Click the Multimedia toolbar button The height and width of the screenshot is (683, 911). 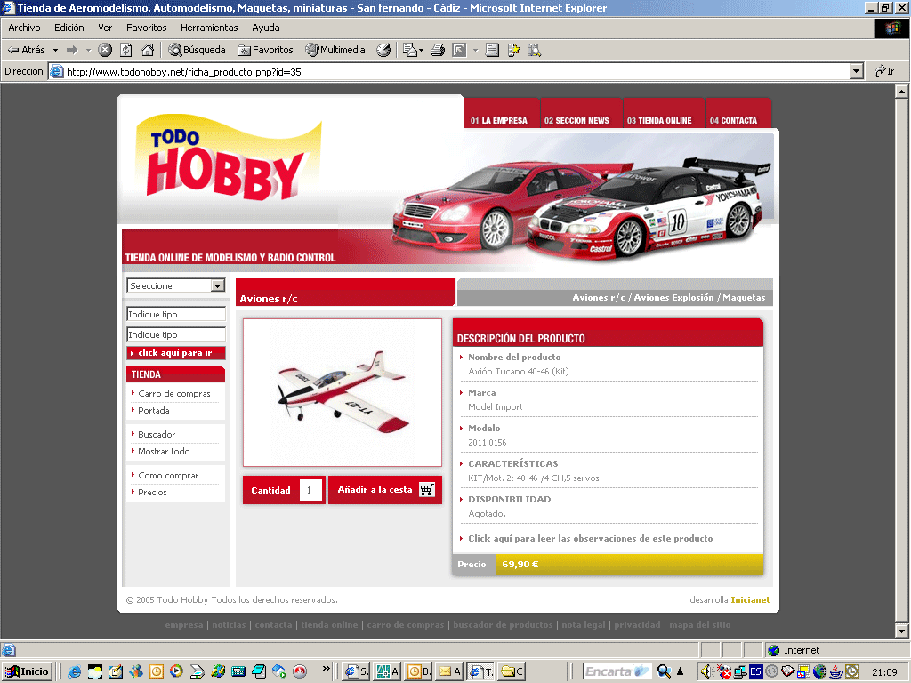335,50
